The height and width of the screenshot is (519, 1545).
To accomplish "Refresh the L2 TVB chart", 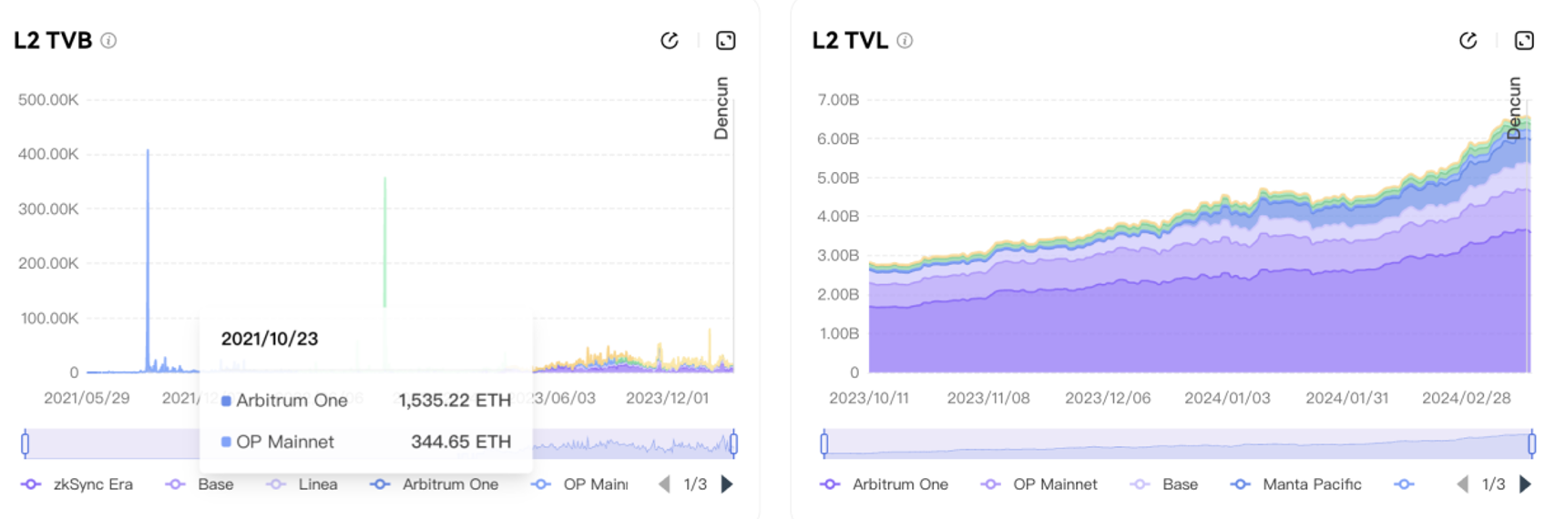I will [x=670, y=40].
